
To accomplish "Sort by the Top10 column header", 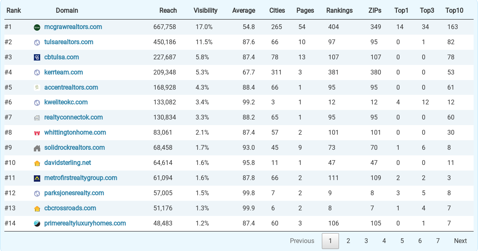I will pyautogui.click(x=454, y=10).
